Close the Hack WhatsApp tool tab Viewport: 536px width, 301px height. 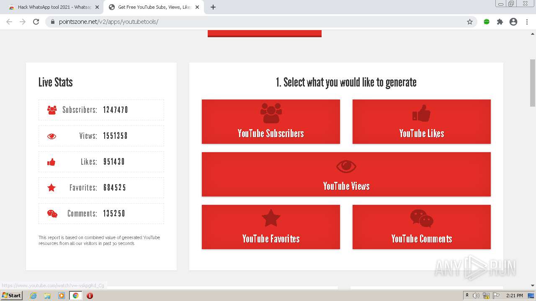[x=97, y=7]
